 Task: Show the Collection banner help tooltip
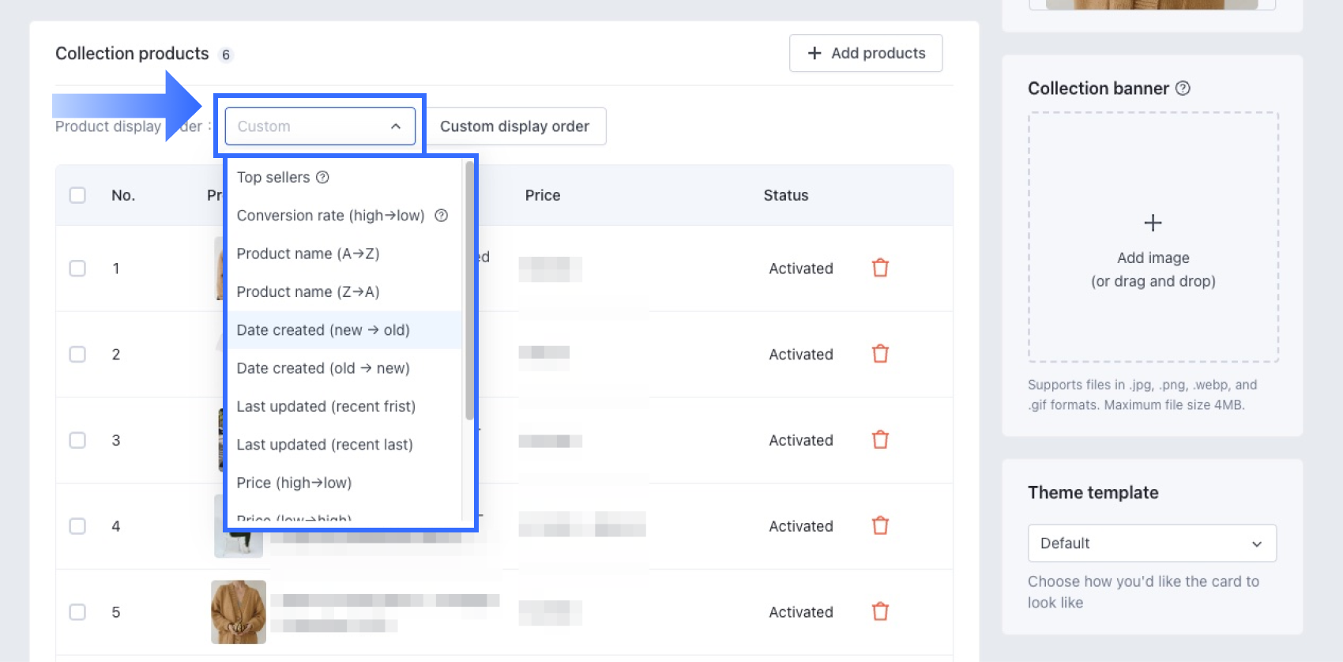(1183, 88)
